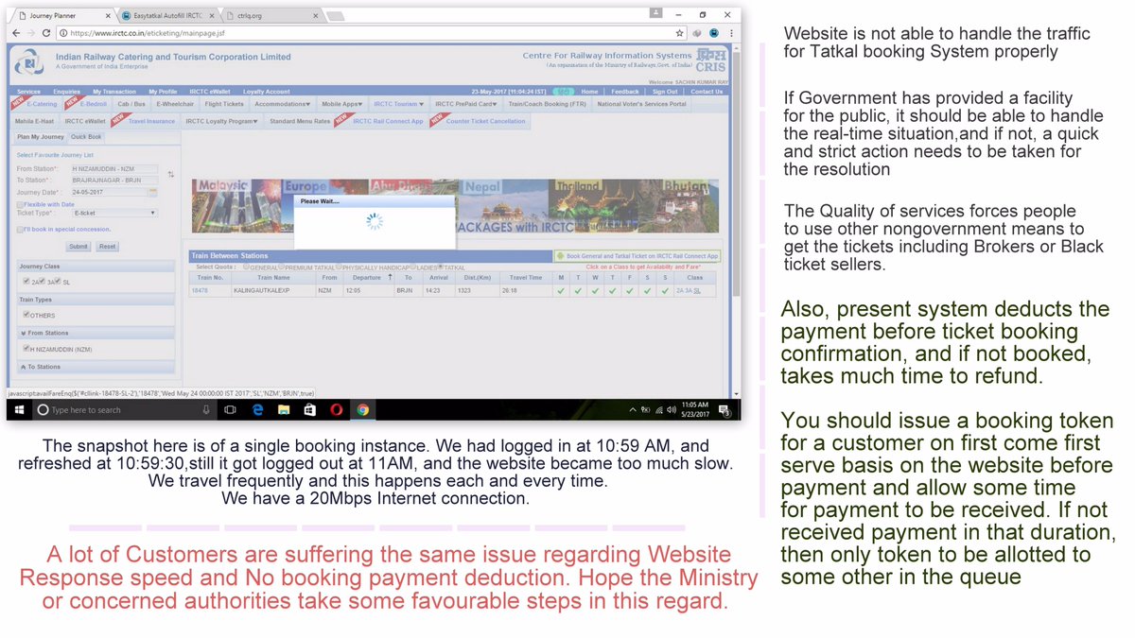Image resolution: width=1135 pixels, height=638 pixels.
Task: Click the Windows search box in the taskbar
Action: point(126,410)
